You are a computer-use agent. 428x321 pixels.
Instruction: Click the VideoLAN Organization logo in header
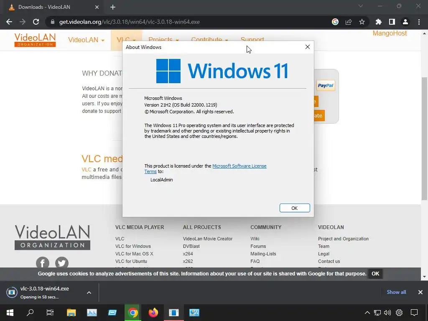click(35, 40)
